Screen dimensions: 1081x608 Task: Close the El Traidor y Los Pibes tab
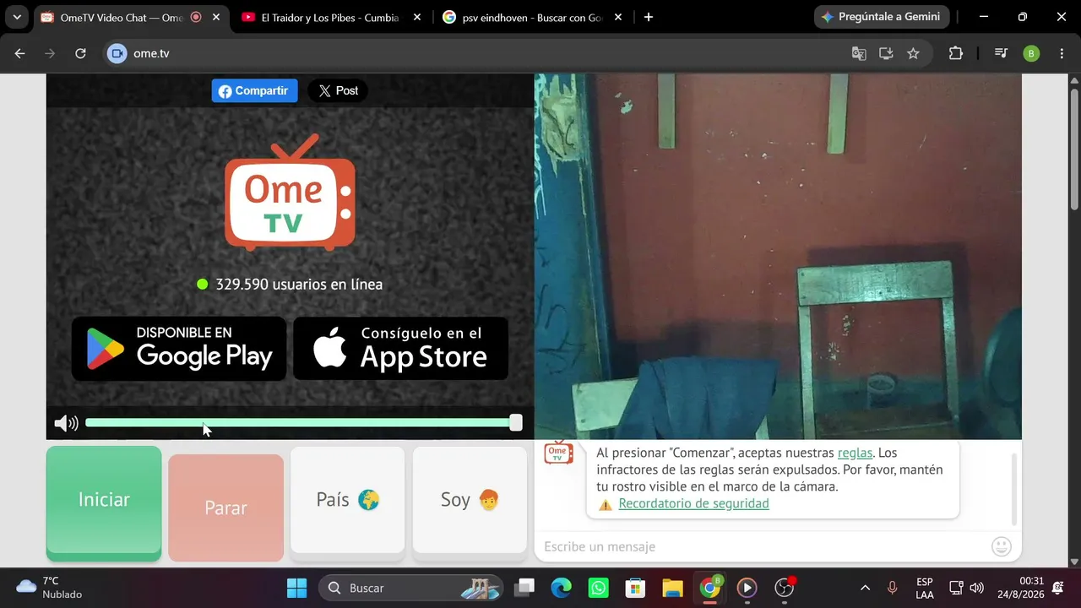tap(417, 18)
